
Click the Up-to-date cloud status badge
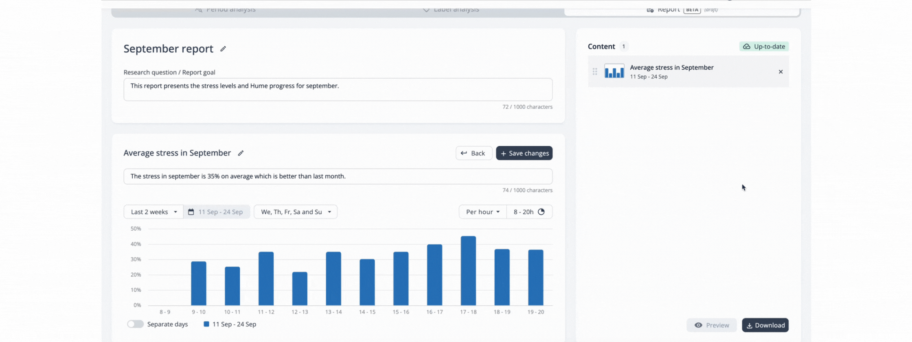[764, 46]
